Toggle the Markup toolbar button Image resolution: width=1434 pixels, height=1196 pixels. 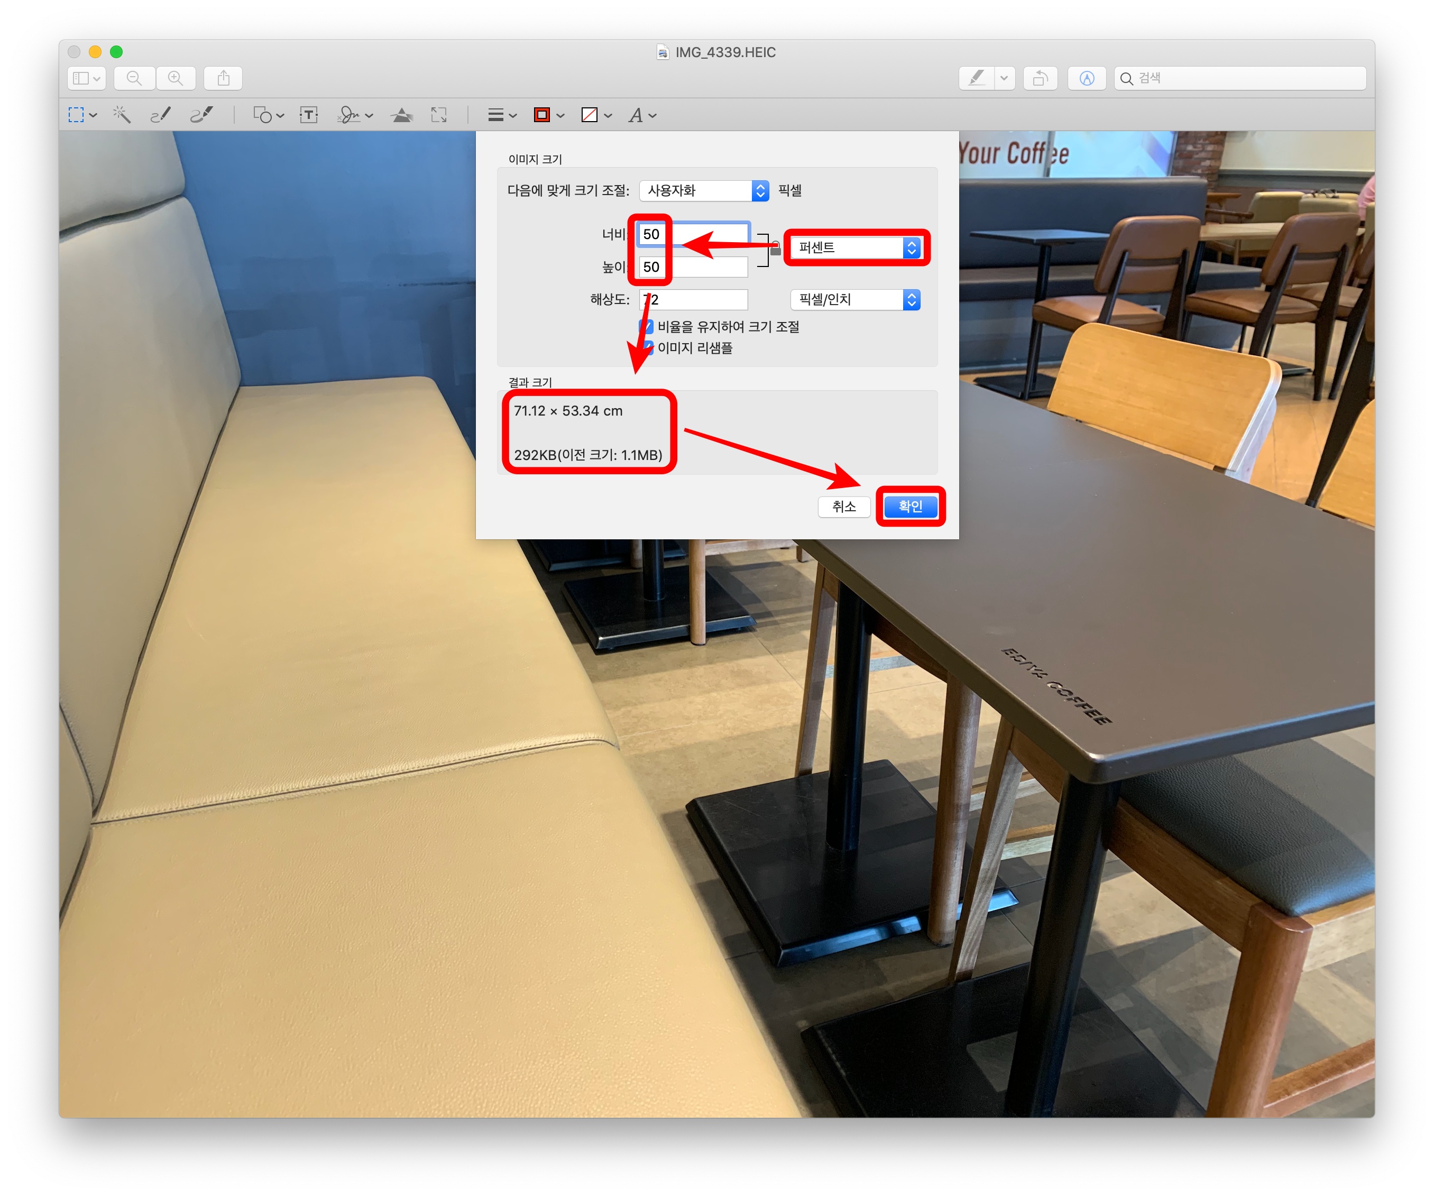(1087, 78)
